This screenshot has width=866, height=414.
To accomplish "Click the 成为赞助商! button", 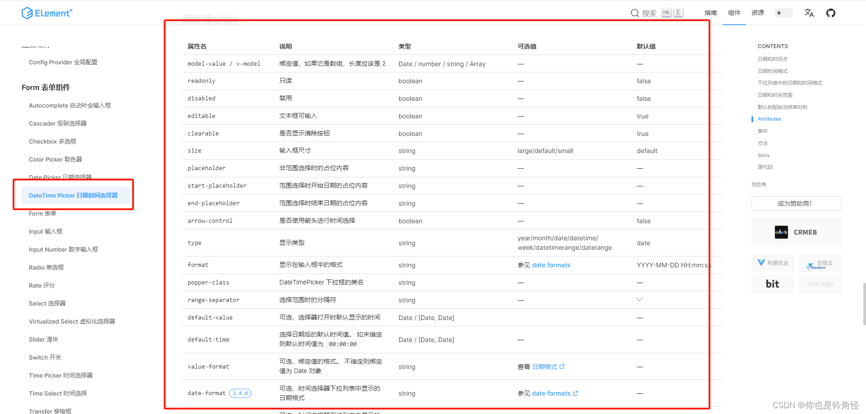I will [796, 203].
